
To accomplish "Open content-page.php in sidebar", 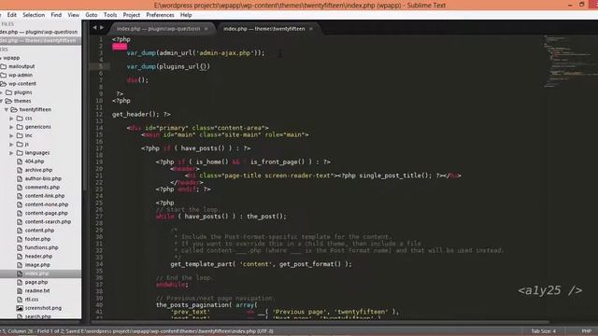I will [46, 214].
